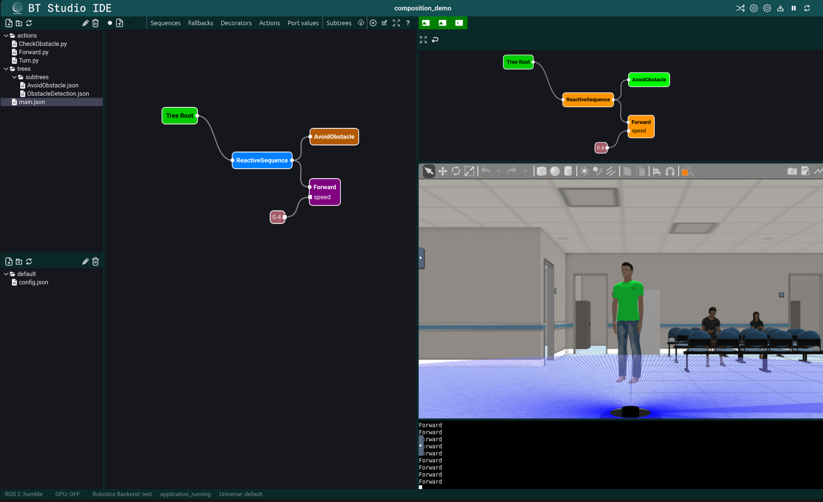The height and width of the screenshot is (502, 823).
Task: Insert a cylinder shape in Gazebo
Action: pyautogui.click(x=568, y=171)
